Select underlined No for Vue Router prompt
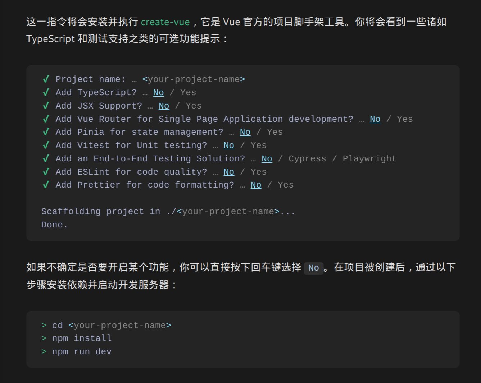 [375, 119]
